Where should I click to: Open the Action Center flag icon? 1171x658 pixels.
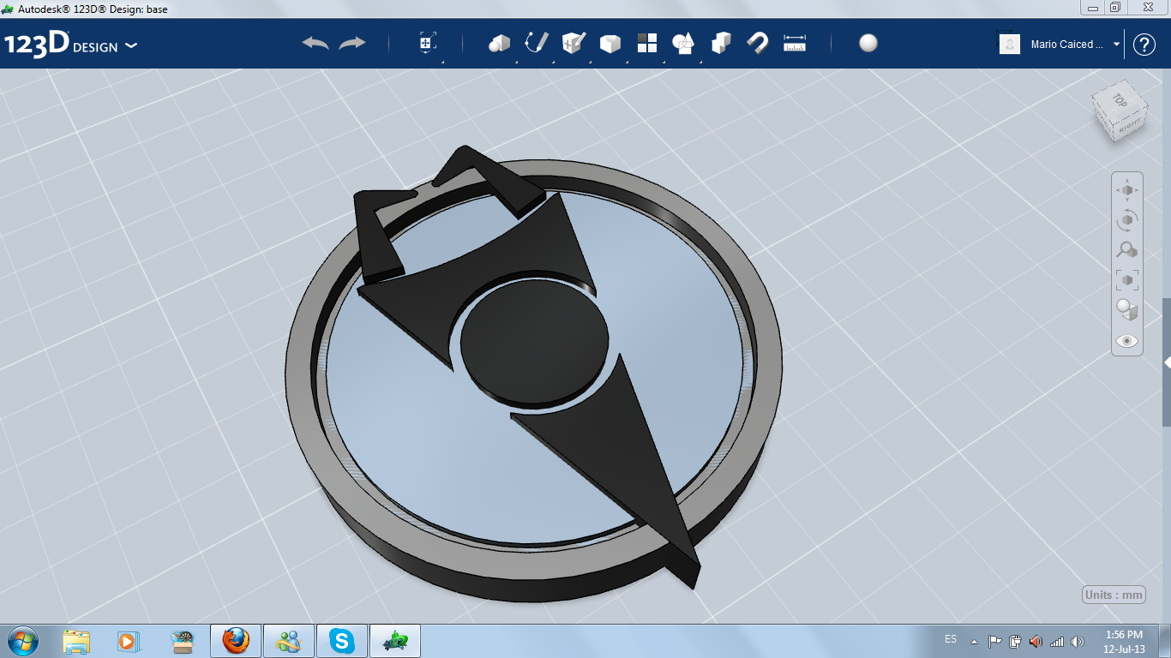coord(994,641)
